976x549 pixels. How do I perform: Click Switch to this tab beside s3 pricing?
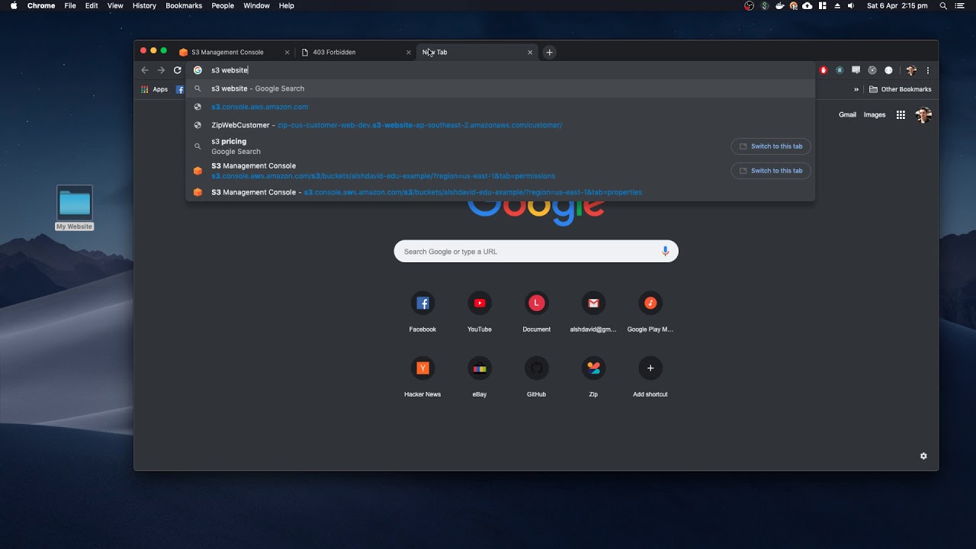click(x=771, y=146)
